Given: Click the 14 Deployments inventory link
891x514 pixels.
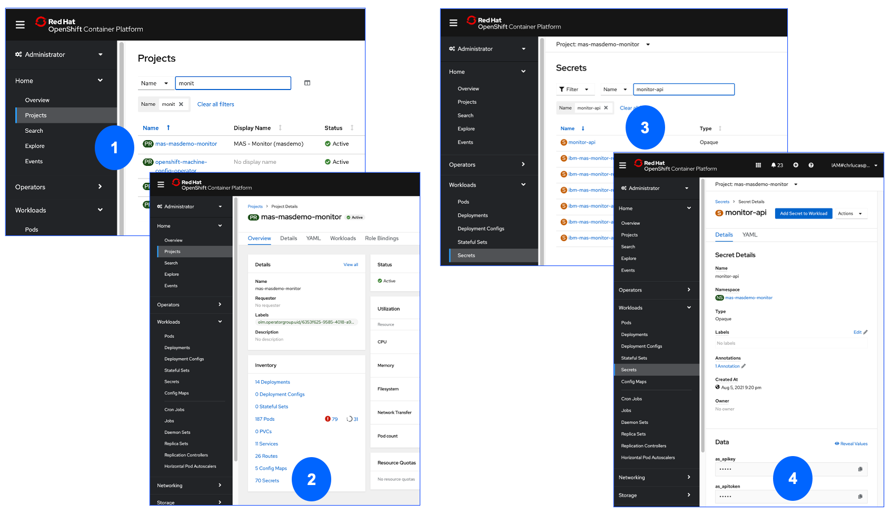Looking at the screenshot, I should click(272, 382).
